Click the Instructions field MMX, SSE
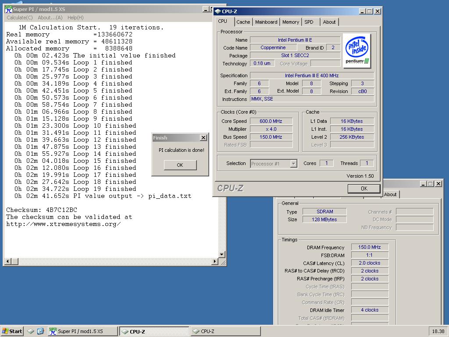 click(312, 99)
